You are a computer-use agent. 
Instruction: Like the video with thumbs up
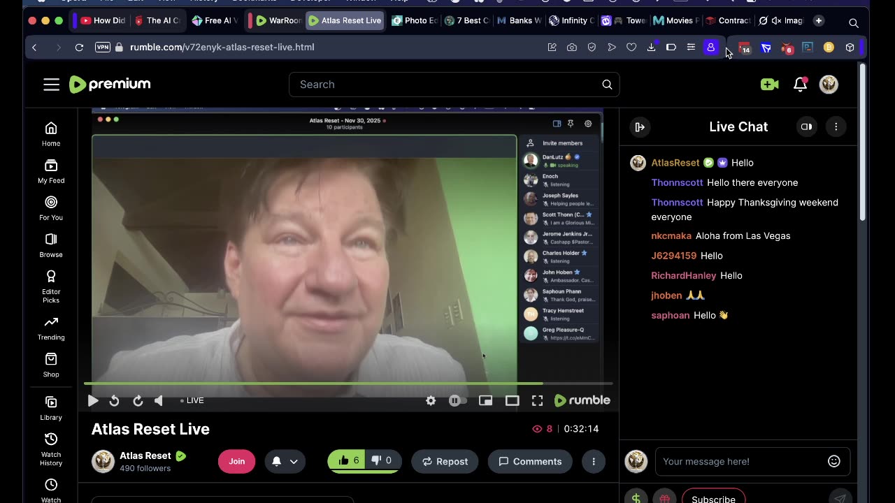pyautogui.click(x=348, y=461)
